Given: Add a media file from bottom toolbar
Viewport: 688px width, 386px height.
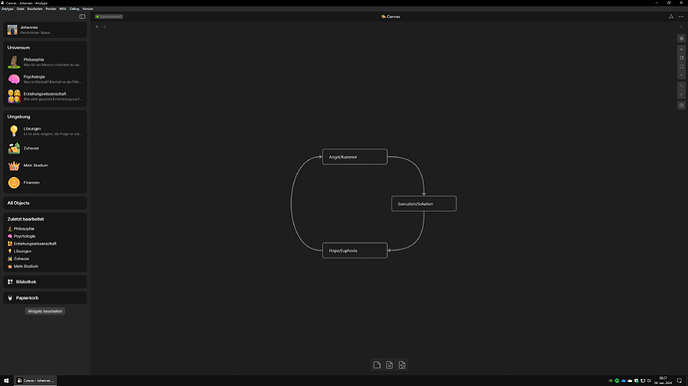Looking at the screenshot, I should 402,365.
